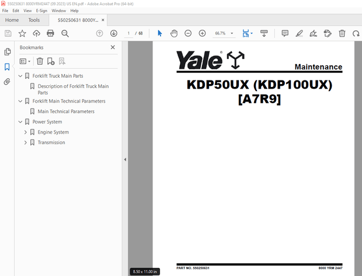Switch to the Home tab
This screenshot has width=362, height=276.
tap(12, 20)
